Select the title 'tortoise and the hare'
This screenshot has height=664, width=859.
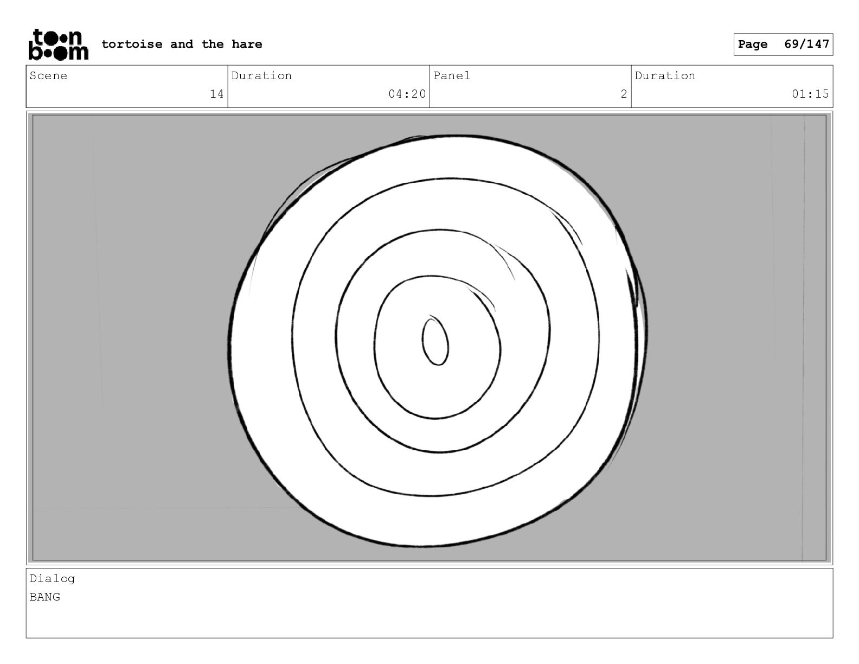click(x=182, y=44)
